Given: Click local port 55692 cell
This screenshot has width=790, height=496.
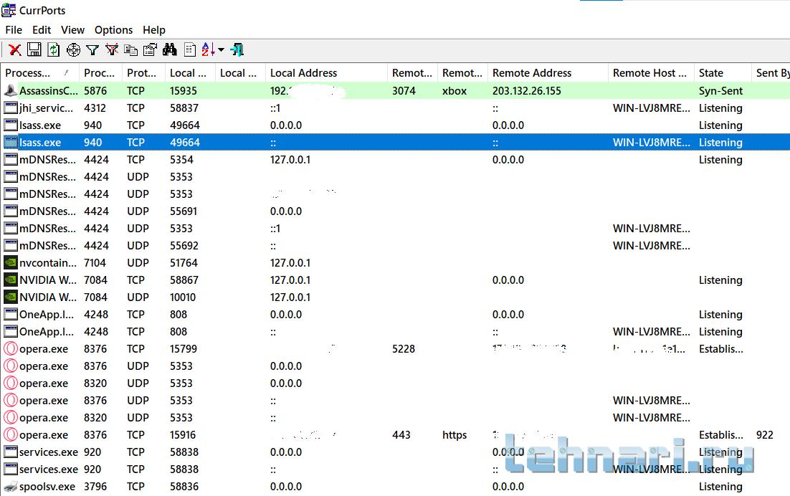Looking at the screenshot, I should point(184,245).
